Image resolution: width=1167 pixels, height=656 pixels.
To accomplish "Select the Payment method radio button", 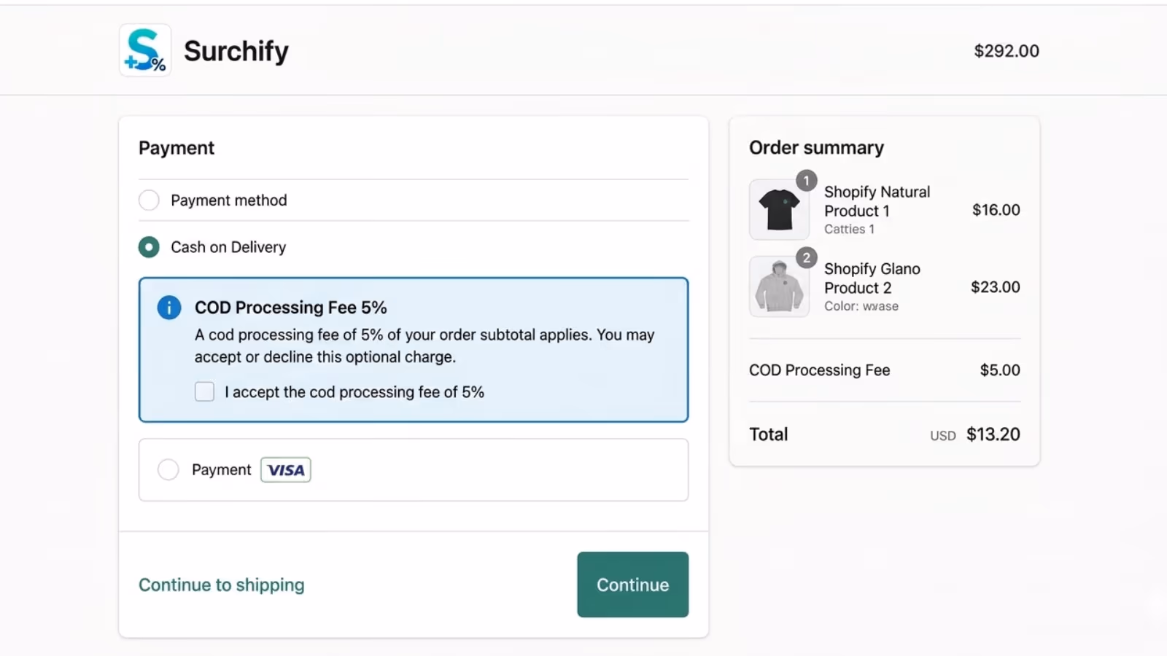I will (149, 200).
